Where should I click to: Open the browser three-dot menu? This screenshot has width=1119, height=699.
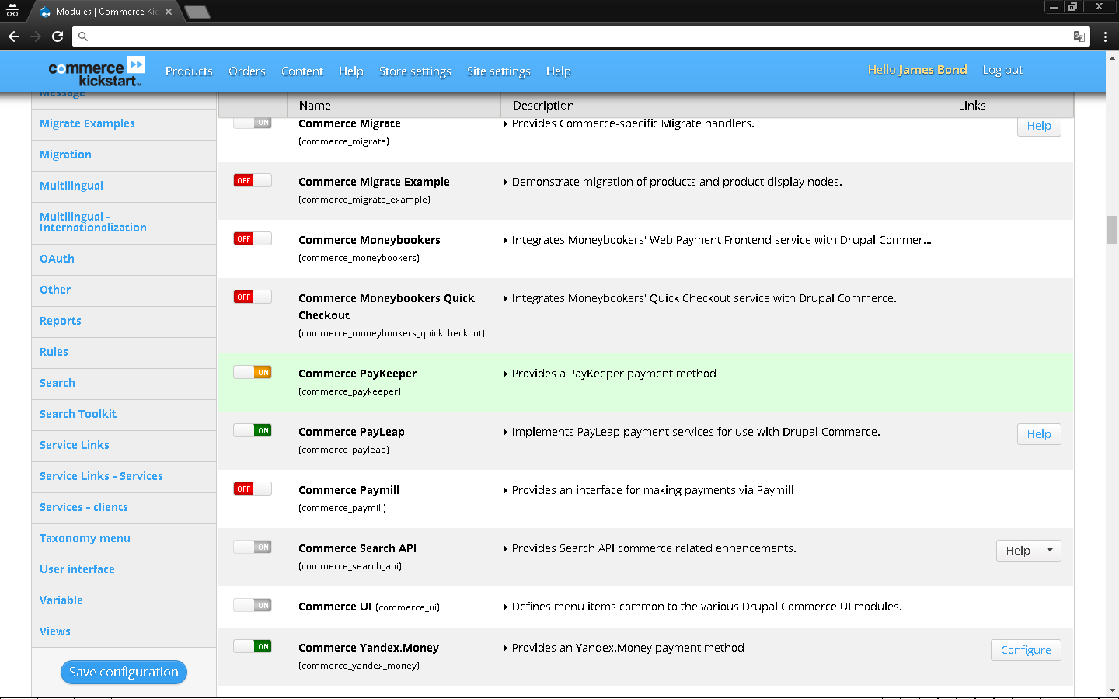click(x=1105, y=37)
